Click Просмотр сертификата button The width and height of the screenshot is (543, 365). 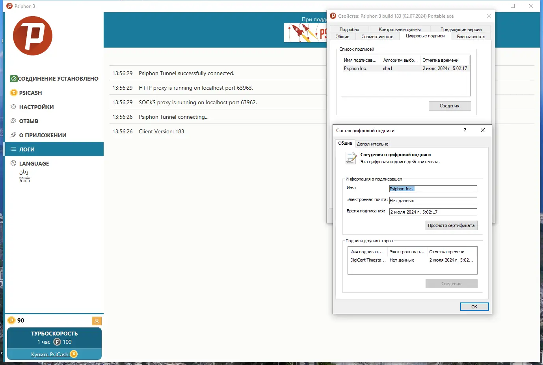pos(451,225)
